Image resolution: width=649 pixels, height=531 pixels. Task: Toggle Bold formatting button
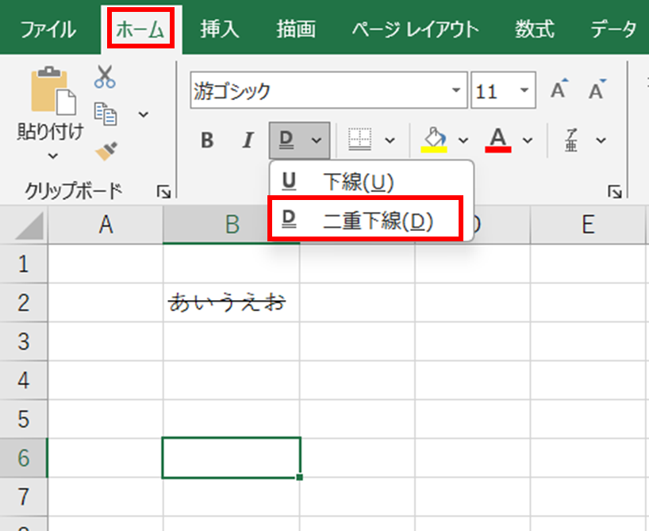(x=207, y=140)
